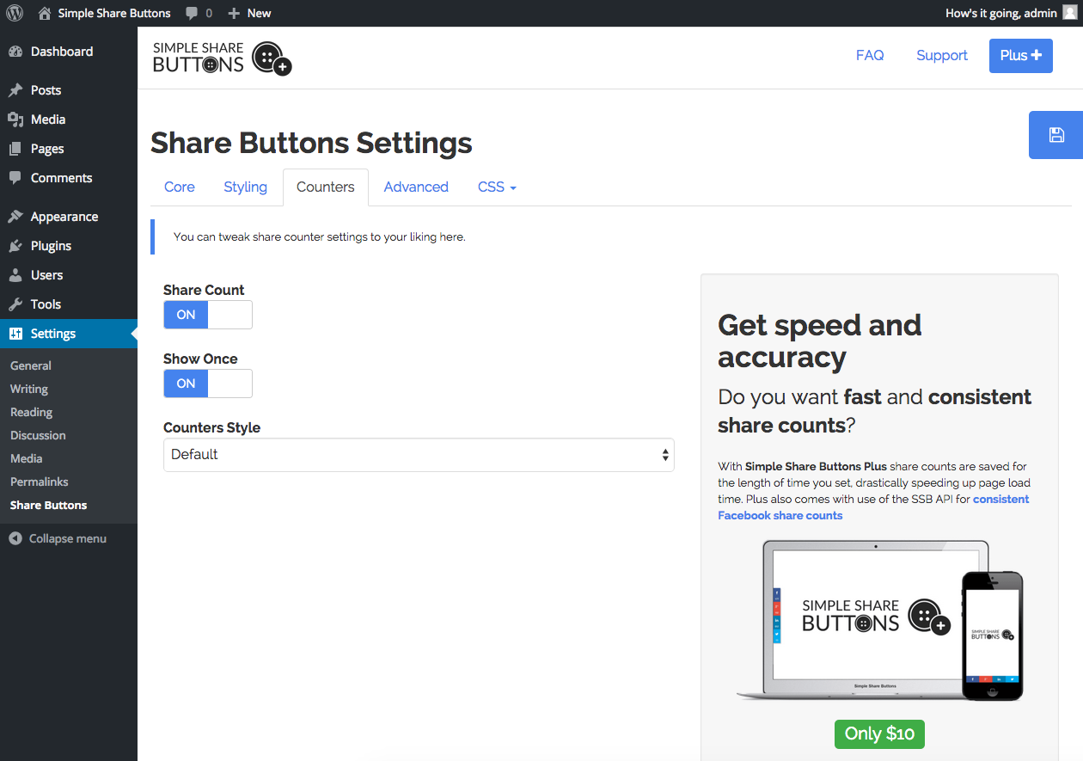Viewport: 1083px width, 761px height.
Task: Click the Pages sidebar icon
Action: coord(15,149)
